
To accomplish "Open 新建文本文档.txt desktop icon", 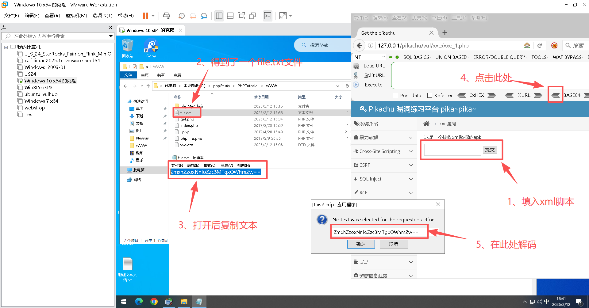I will click(x=127, y=270).
